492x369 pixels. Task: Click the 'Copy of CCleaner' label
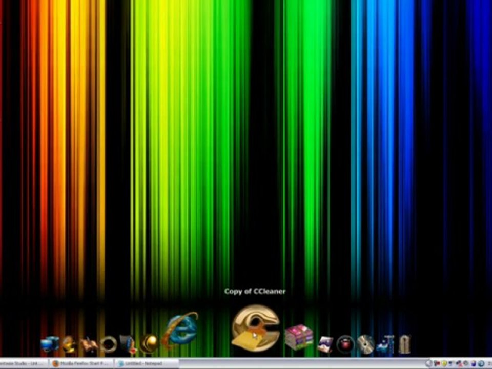(255, 292)
